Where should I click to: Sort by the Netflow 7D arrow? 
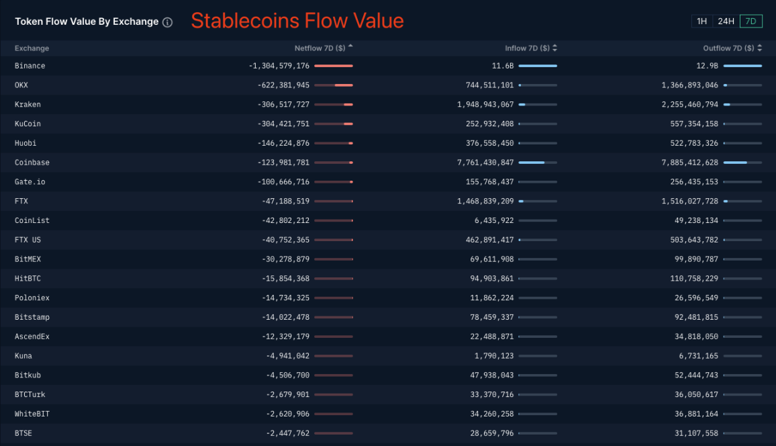coord(350,47)
